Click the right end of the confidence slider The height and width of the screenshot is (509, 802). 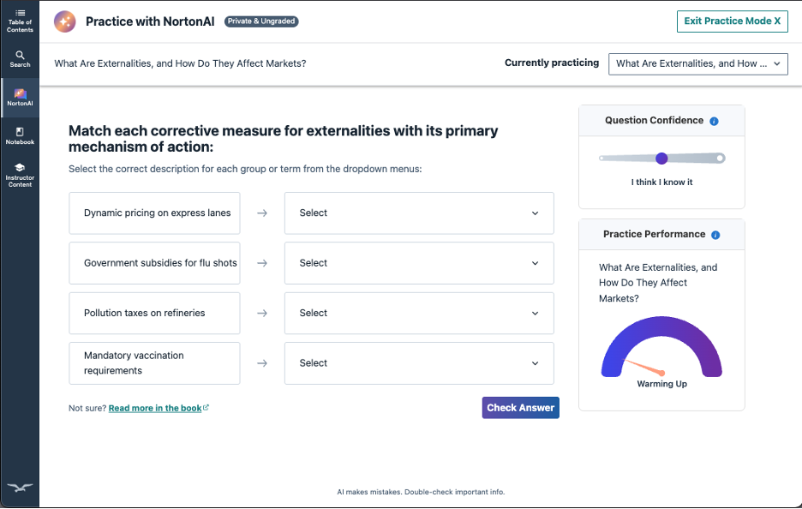pos(721,159)
